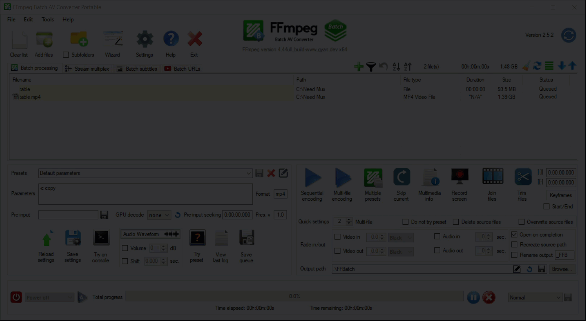Image resolution: width=586 pixels, height=321 pixels.
Task: Toggle Do not try preset checkbox
Action: (405, 222)
